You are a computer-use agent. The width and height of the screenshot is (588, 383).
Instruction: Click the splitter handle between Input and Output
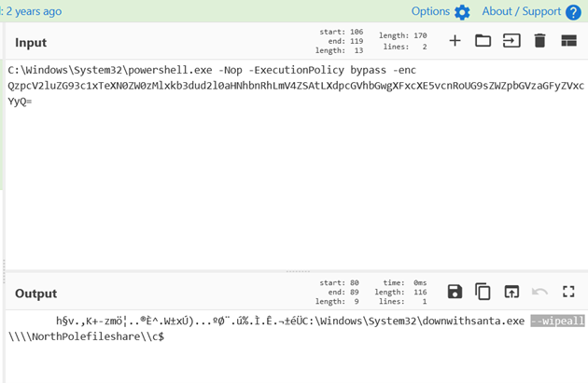(297, 271)
